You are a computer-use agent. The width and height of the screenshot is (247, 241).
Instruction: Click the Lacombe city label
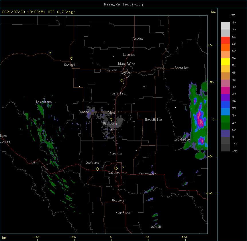129,55
